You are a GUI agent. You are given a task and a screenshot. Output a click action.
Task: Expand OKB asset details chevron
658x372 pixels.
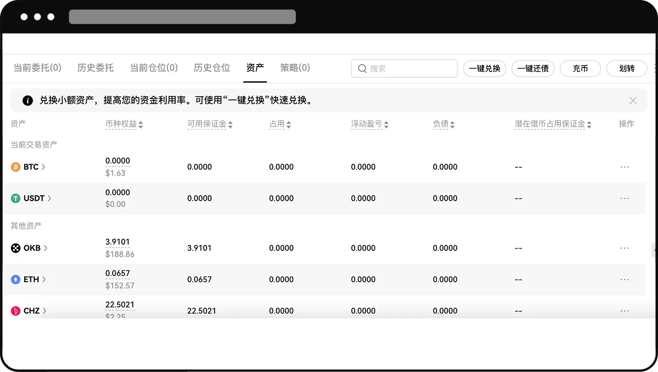[46, 248]
